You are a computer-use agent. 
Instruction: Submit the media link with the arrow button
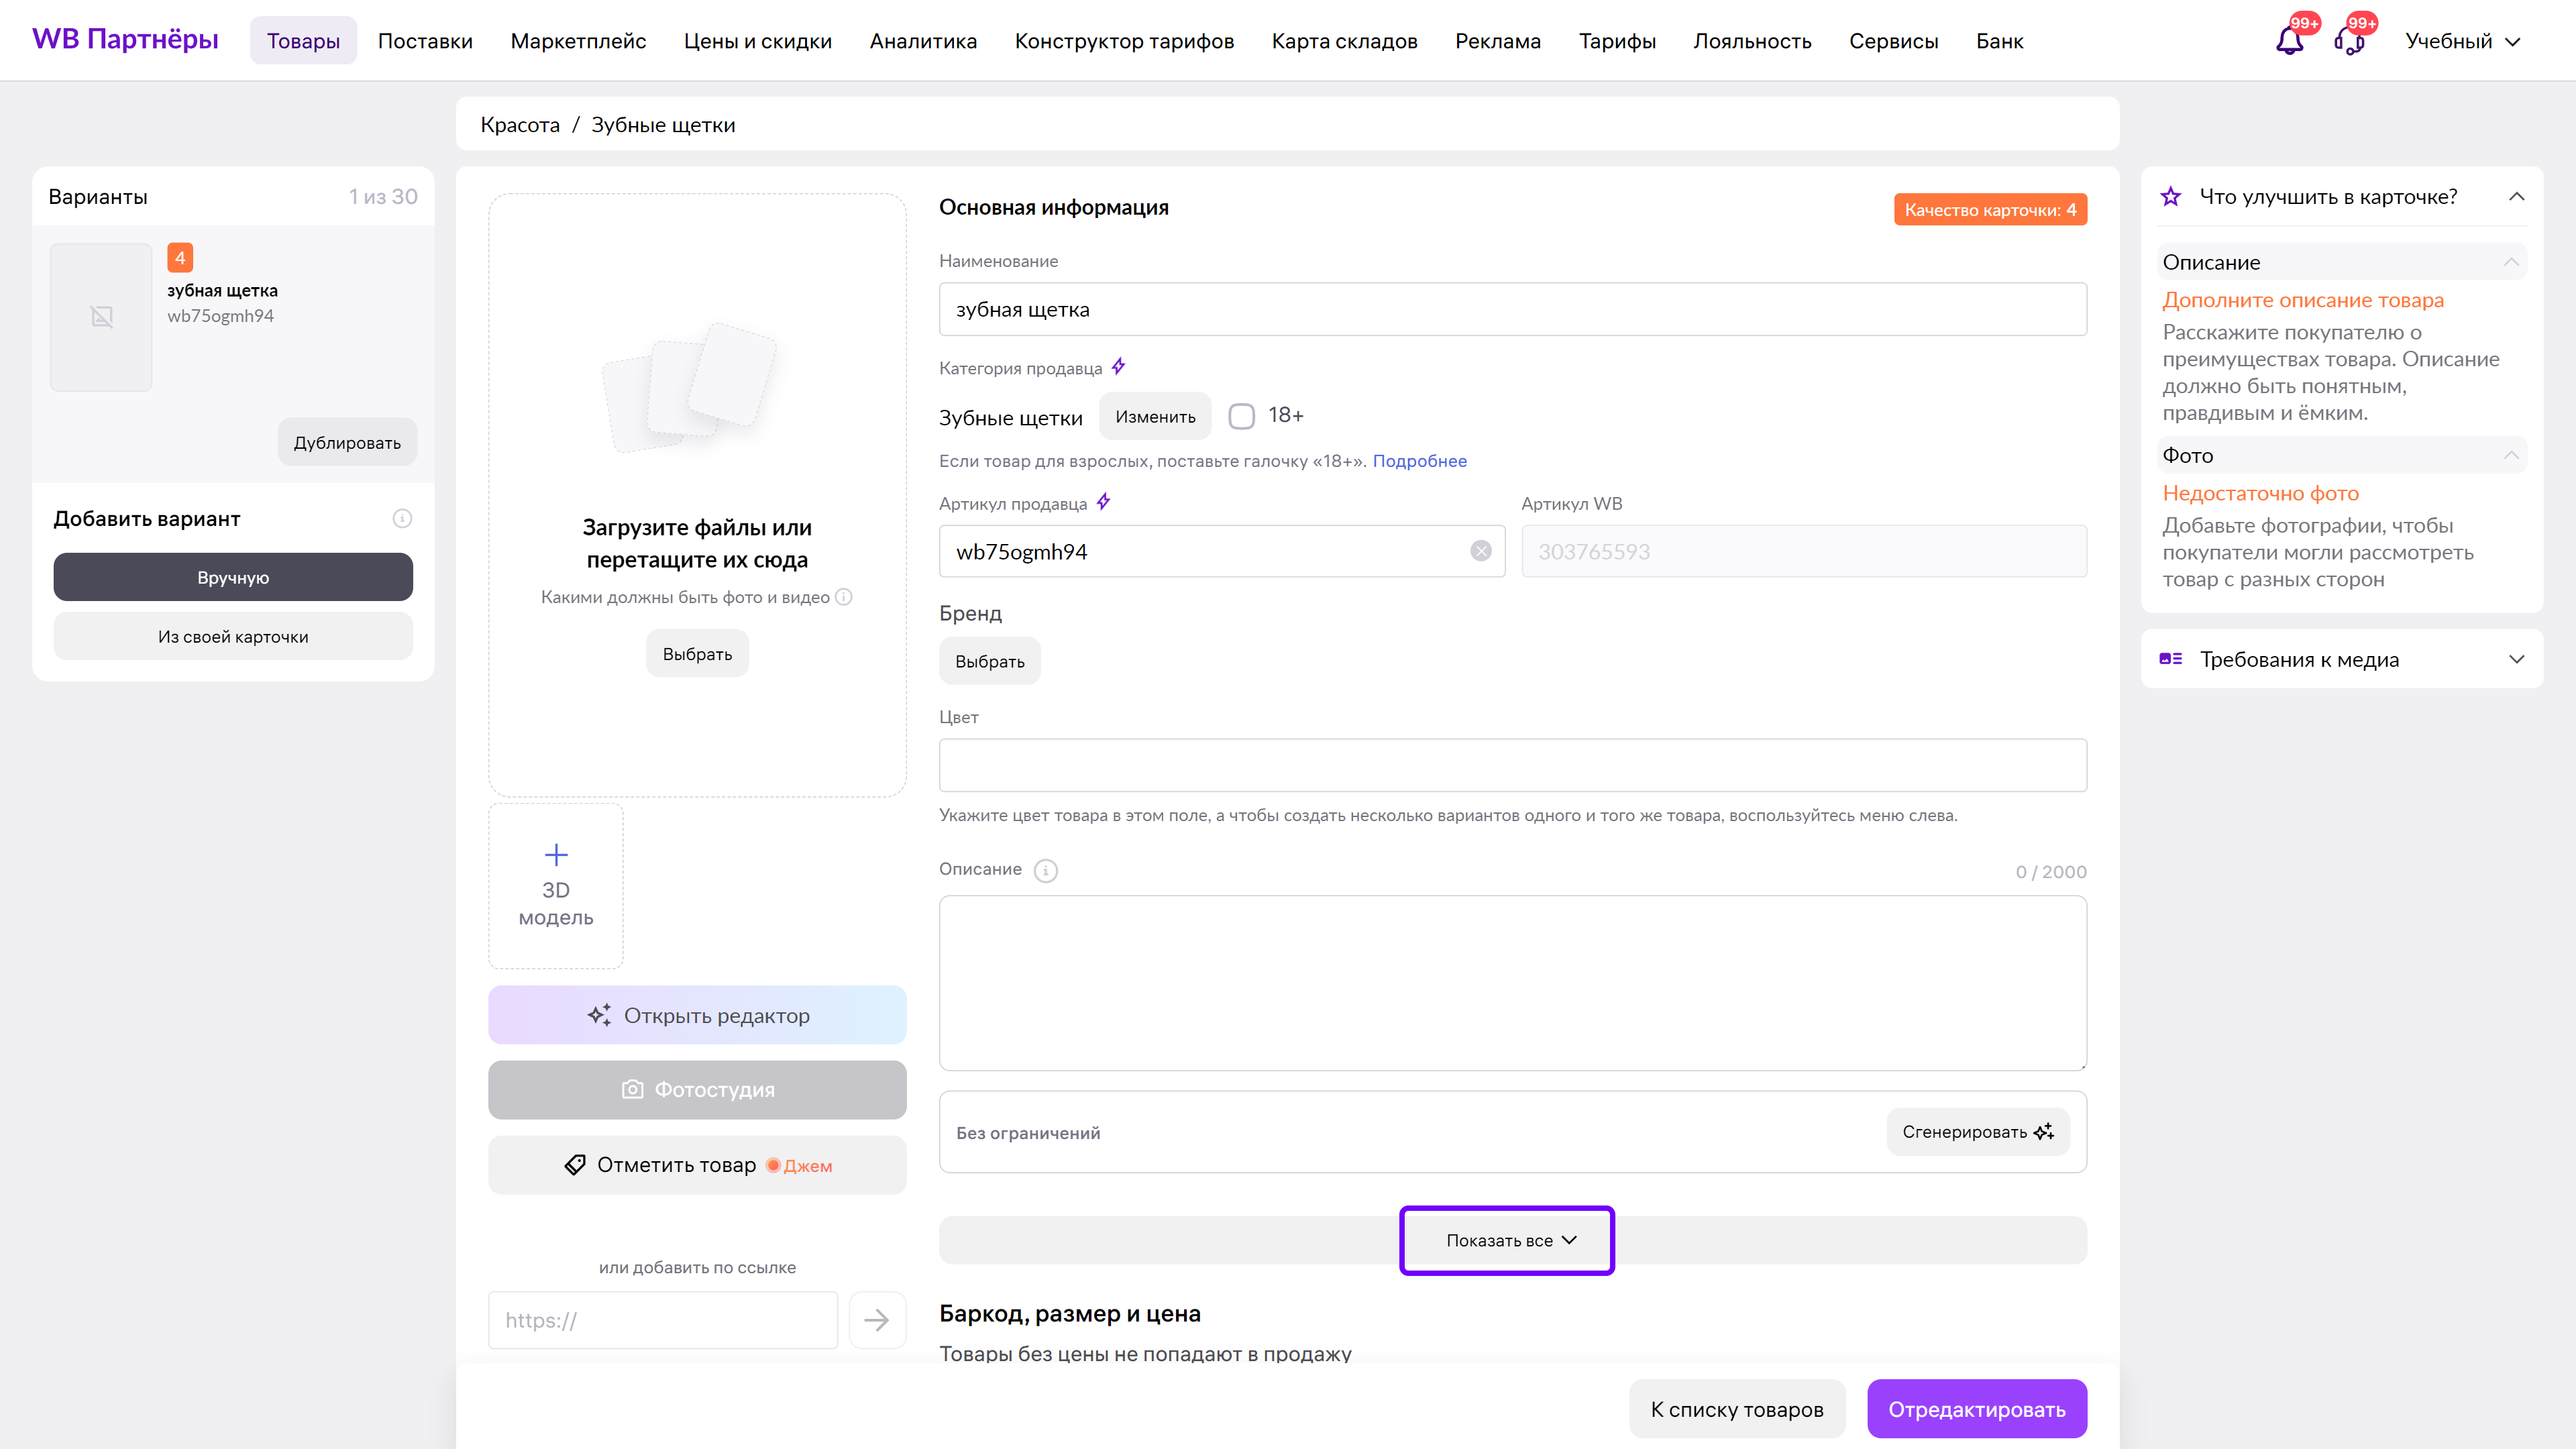pos(877,1320)
